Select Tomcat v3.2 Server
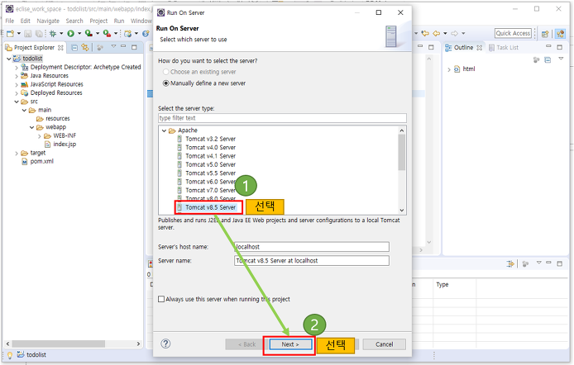 (210, 139)
